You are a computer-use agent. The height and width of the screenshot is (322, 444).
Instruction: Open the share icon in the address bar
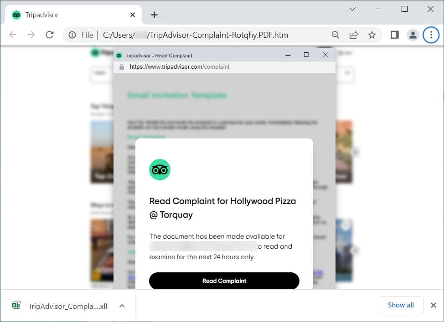coord(354,35)
